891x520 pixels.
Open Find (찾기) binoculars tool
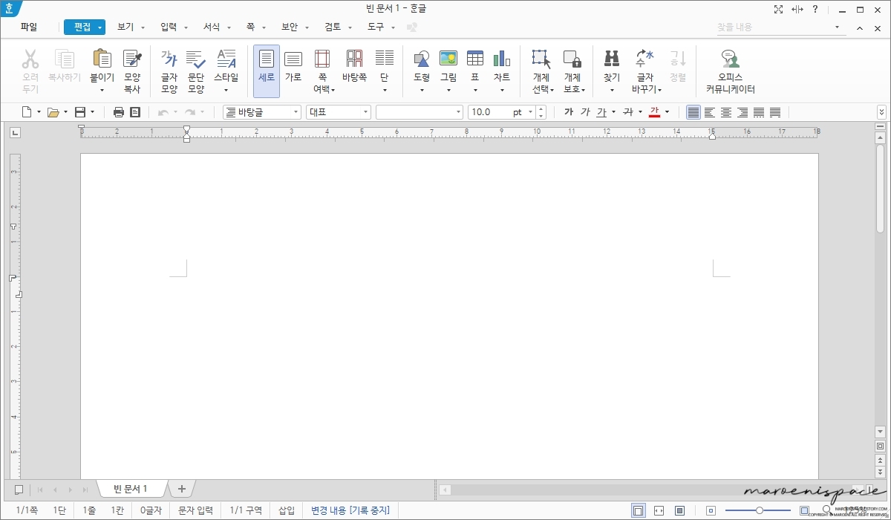(612, 58)
